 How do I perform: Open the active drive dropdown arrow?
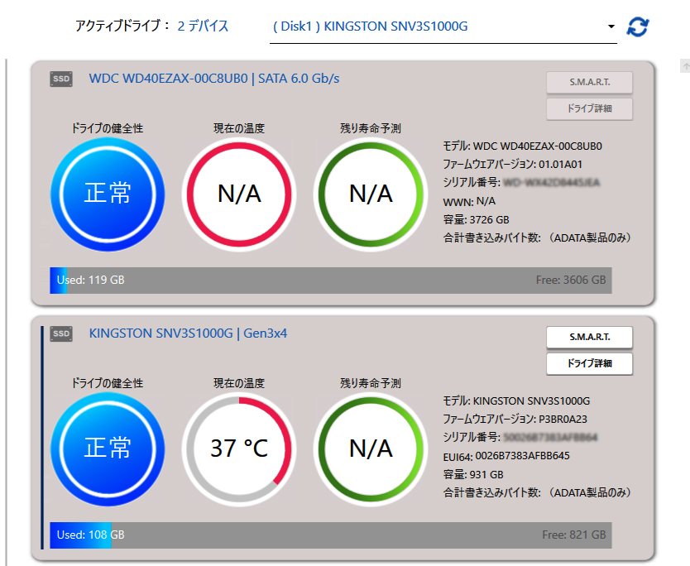point(611,26)
